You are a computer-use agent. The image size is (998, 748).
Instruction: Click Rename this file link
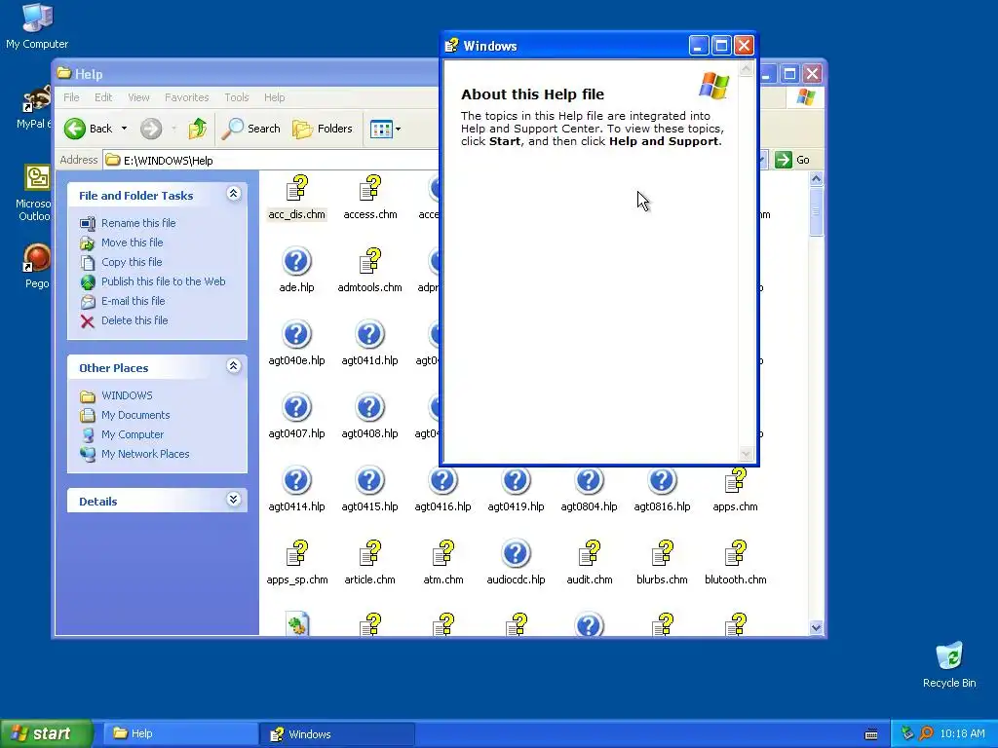point(138,223)
